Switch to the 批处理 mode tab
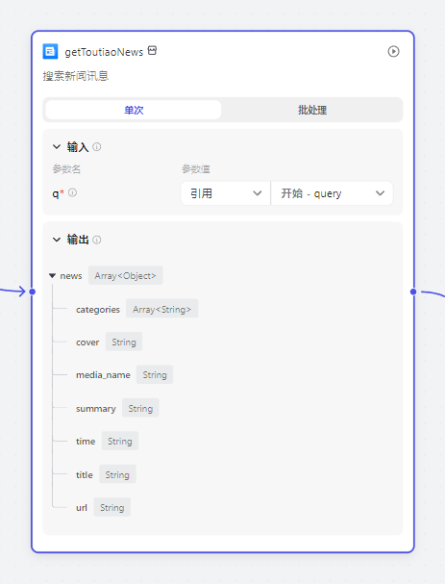Image resolution: width=445 pixels, height=584 pixels. click(x=312, y=110)
